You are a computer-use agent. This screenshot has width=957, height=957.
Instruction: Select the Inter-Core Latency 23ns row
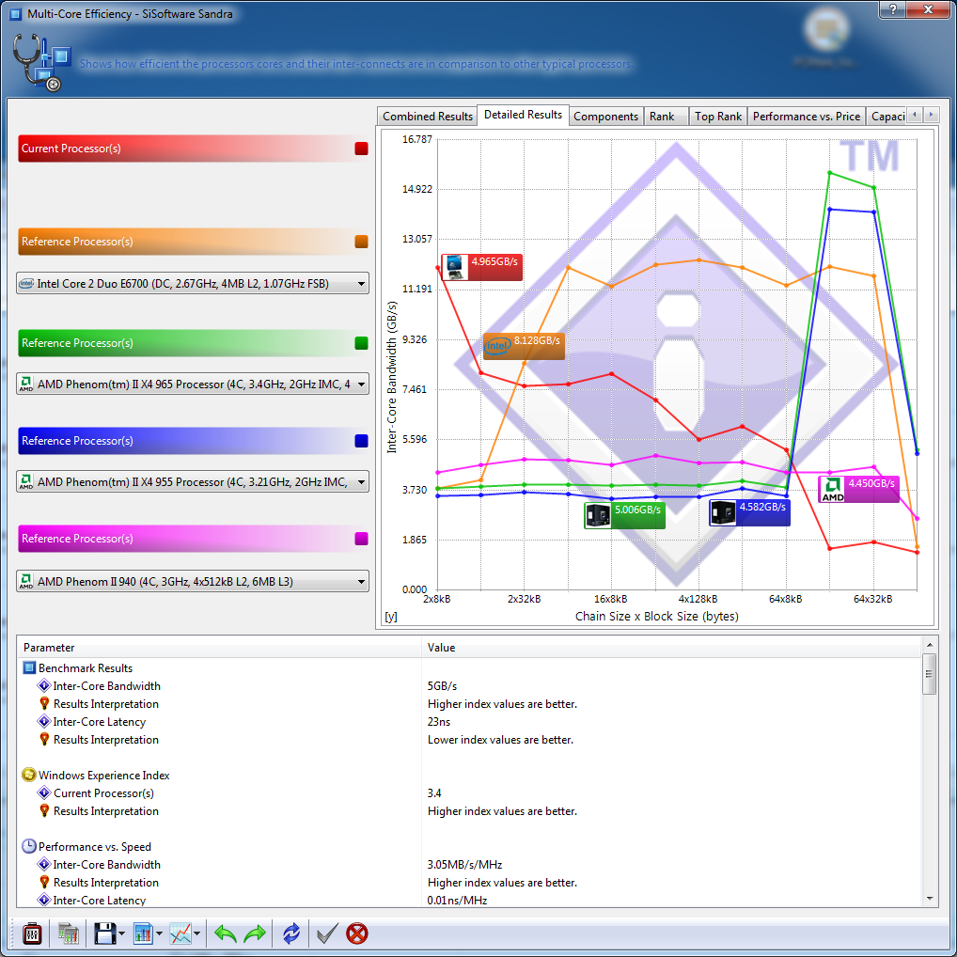click(470, 721)
